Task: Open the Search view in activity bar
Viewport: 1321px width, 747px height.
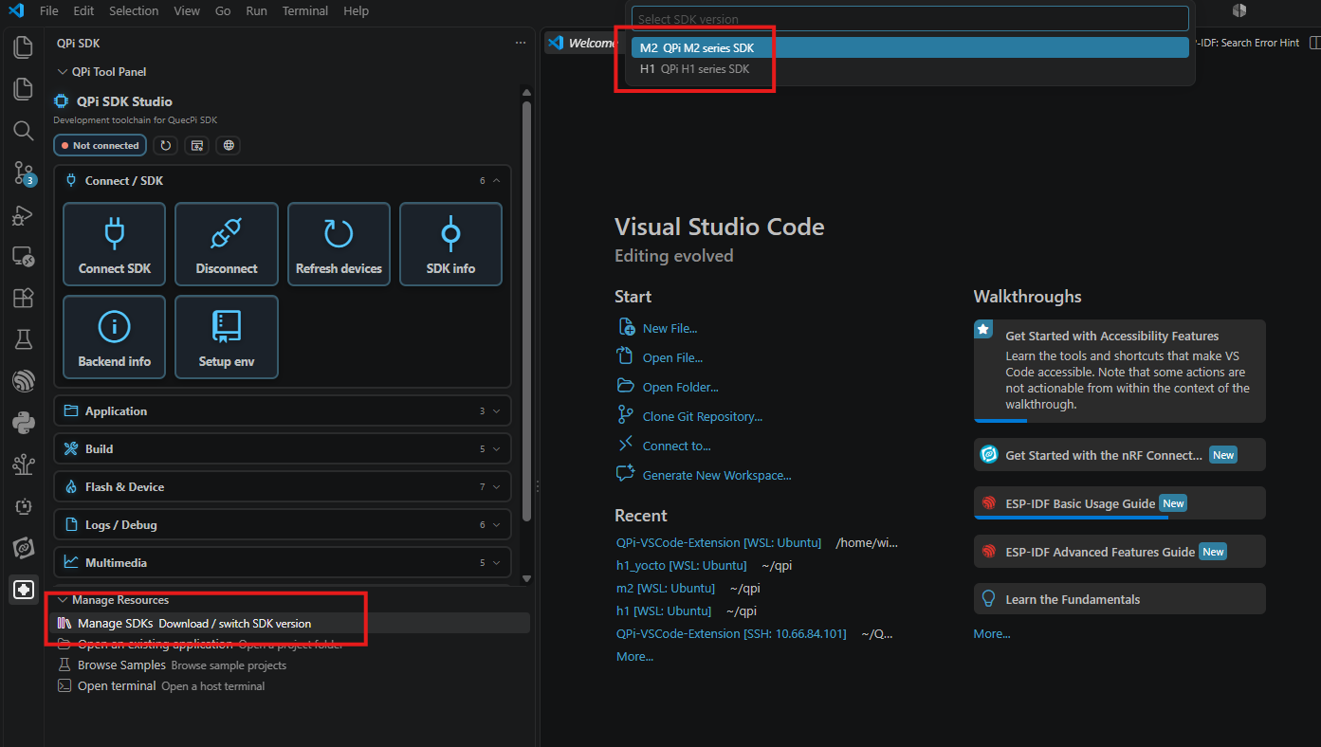Action: pos(23,131)
